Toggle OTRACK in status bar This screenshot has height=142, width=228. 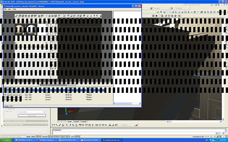pyautogui.click(x=58, y=137)
